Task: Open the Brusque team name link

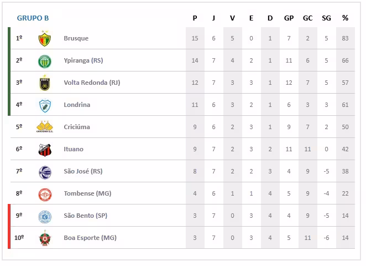Action: click(x=76, y=39)
